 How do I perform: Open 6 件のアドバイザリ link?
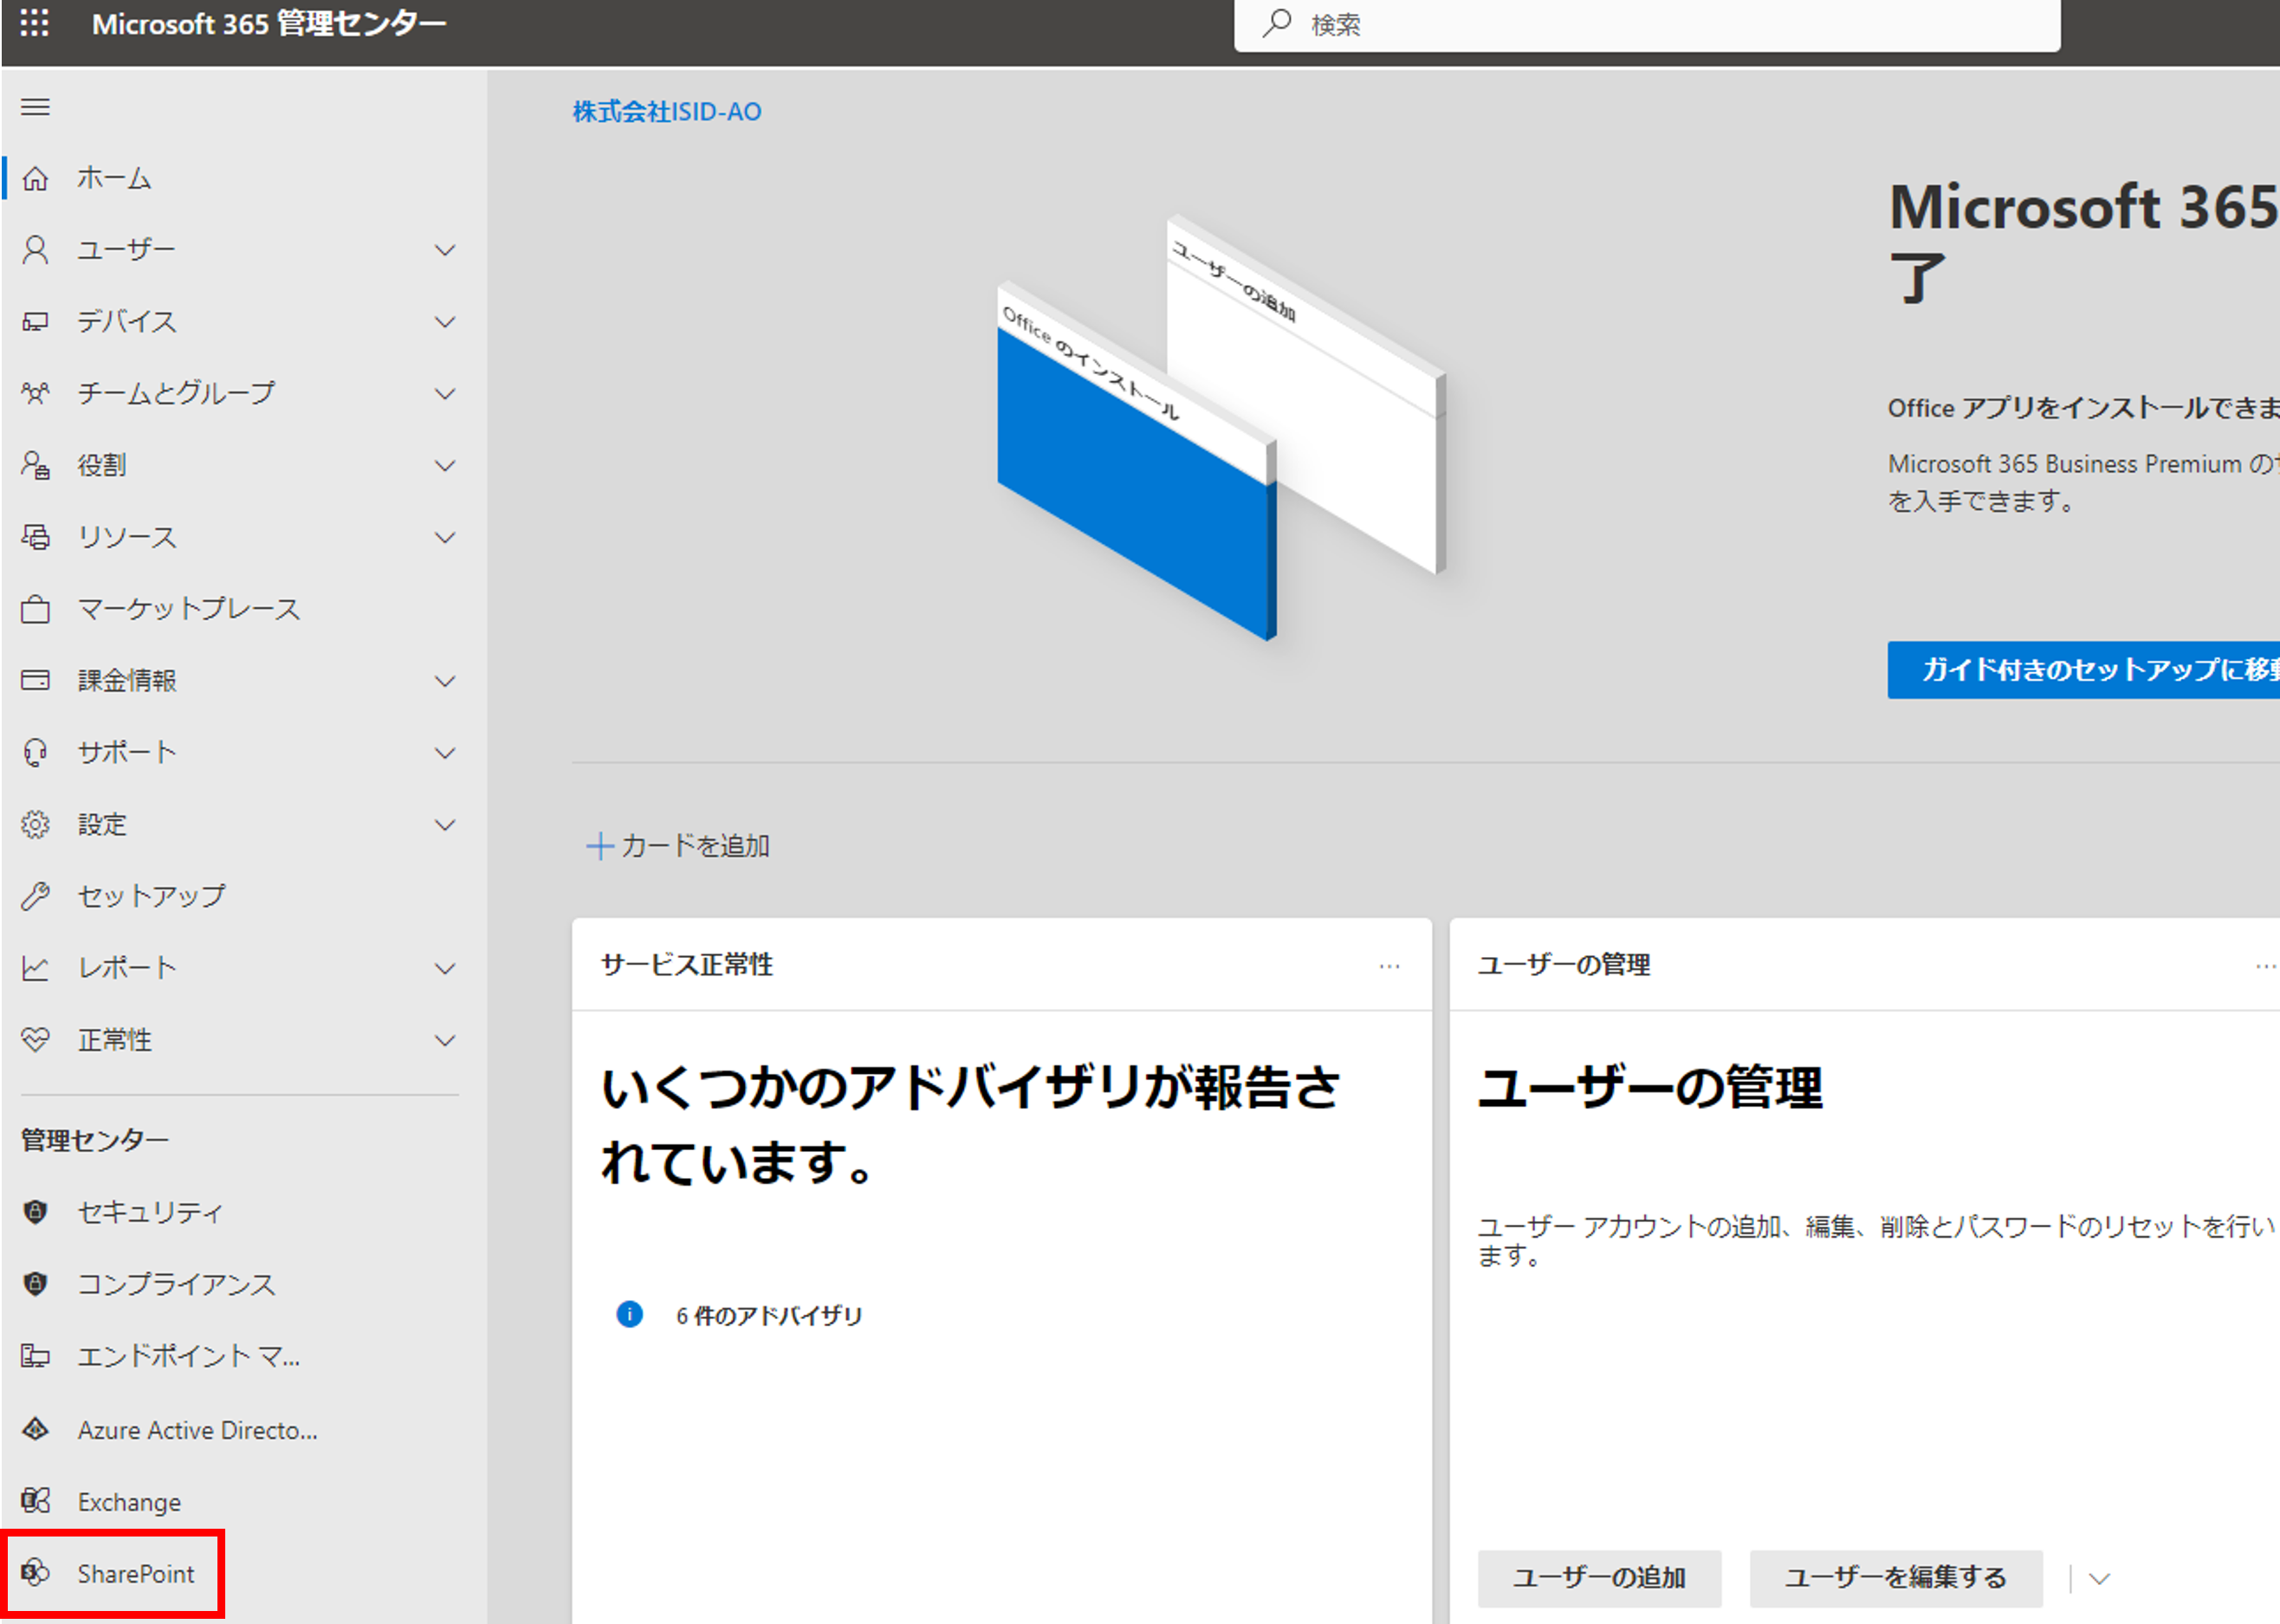(x=769, y=1315)
